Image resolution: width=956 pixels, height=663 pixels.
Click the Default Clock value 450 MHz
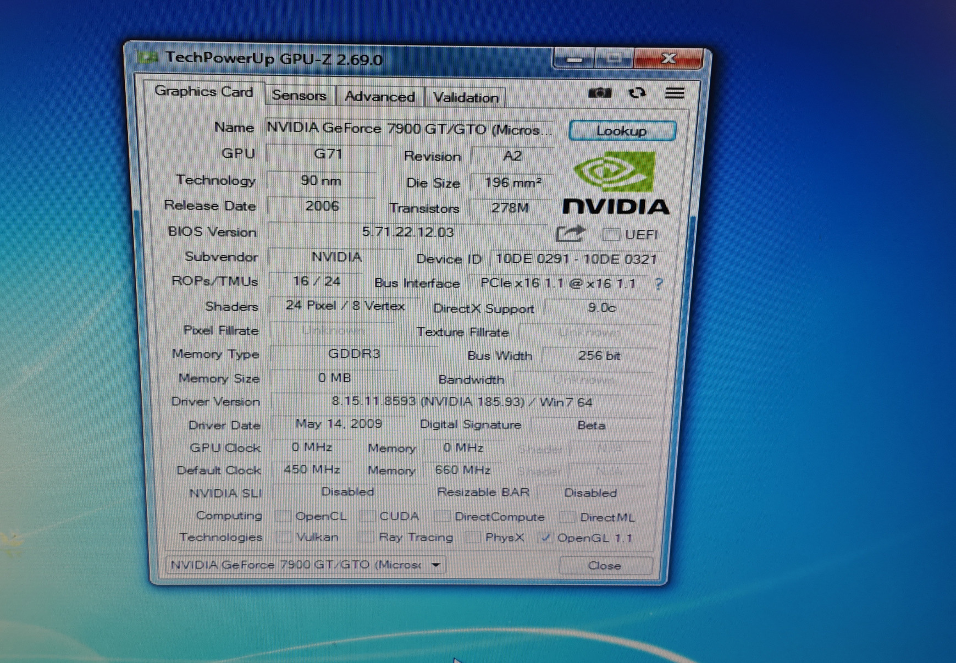point(312,470)
